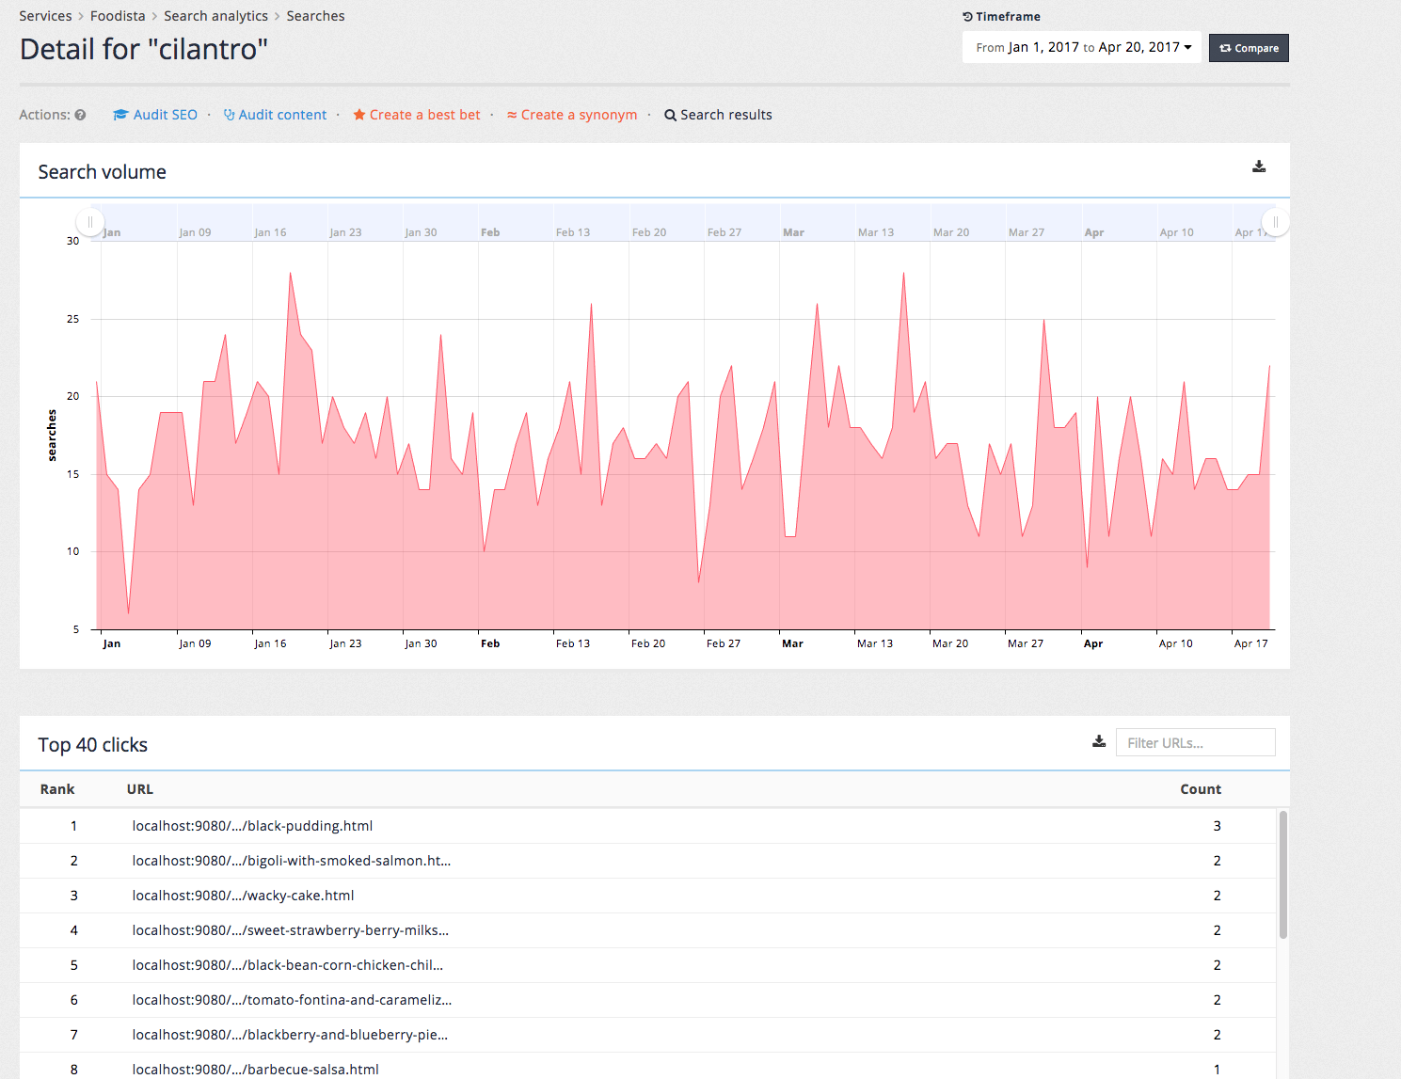Click the Audit content stethoscope icon
The width and height of the screenshot is (1401, 1079).
tap(229, 115)
